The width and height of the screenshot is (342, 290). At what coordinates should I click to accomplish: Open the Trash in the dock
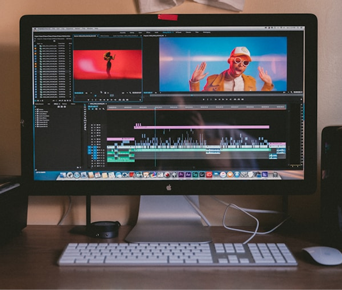click(x=275, y=175)
